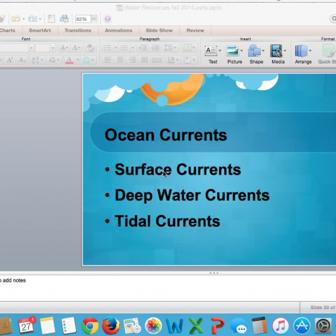The height and width of the screenshot is (336, 336).
Task: Expand the zoom percentage dropdown
Action: [x=94, y=19]
